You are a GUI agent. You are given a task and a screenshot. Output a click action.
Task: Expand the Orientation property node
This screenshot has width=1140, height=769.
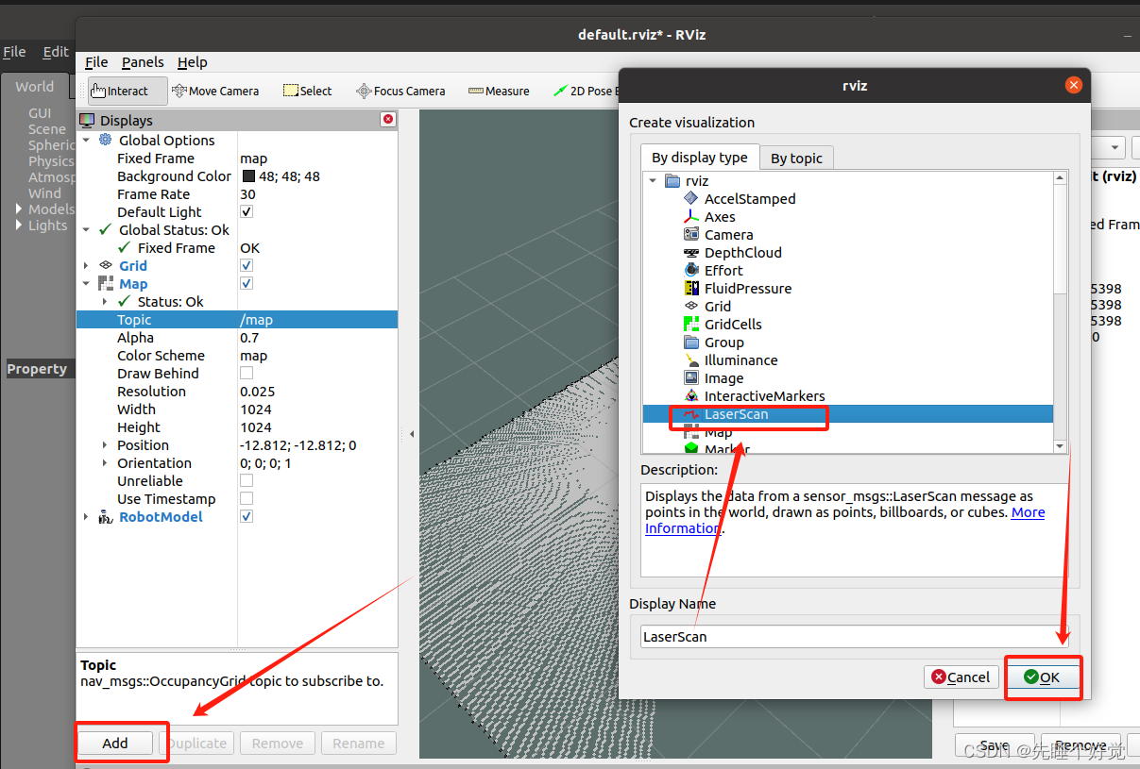coord(105,462)
